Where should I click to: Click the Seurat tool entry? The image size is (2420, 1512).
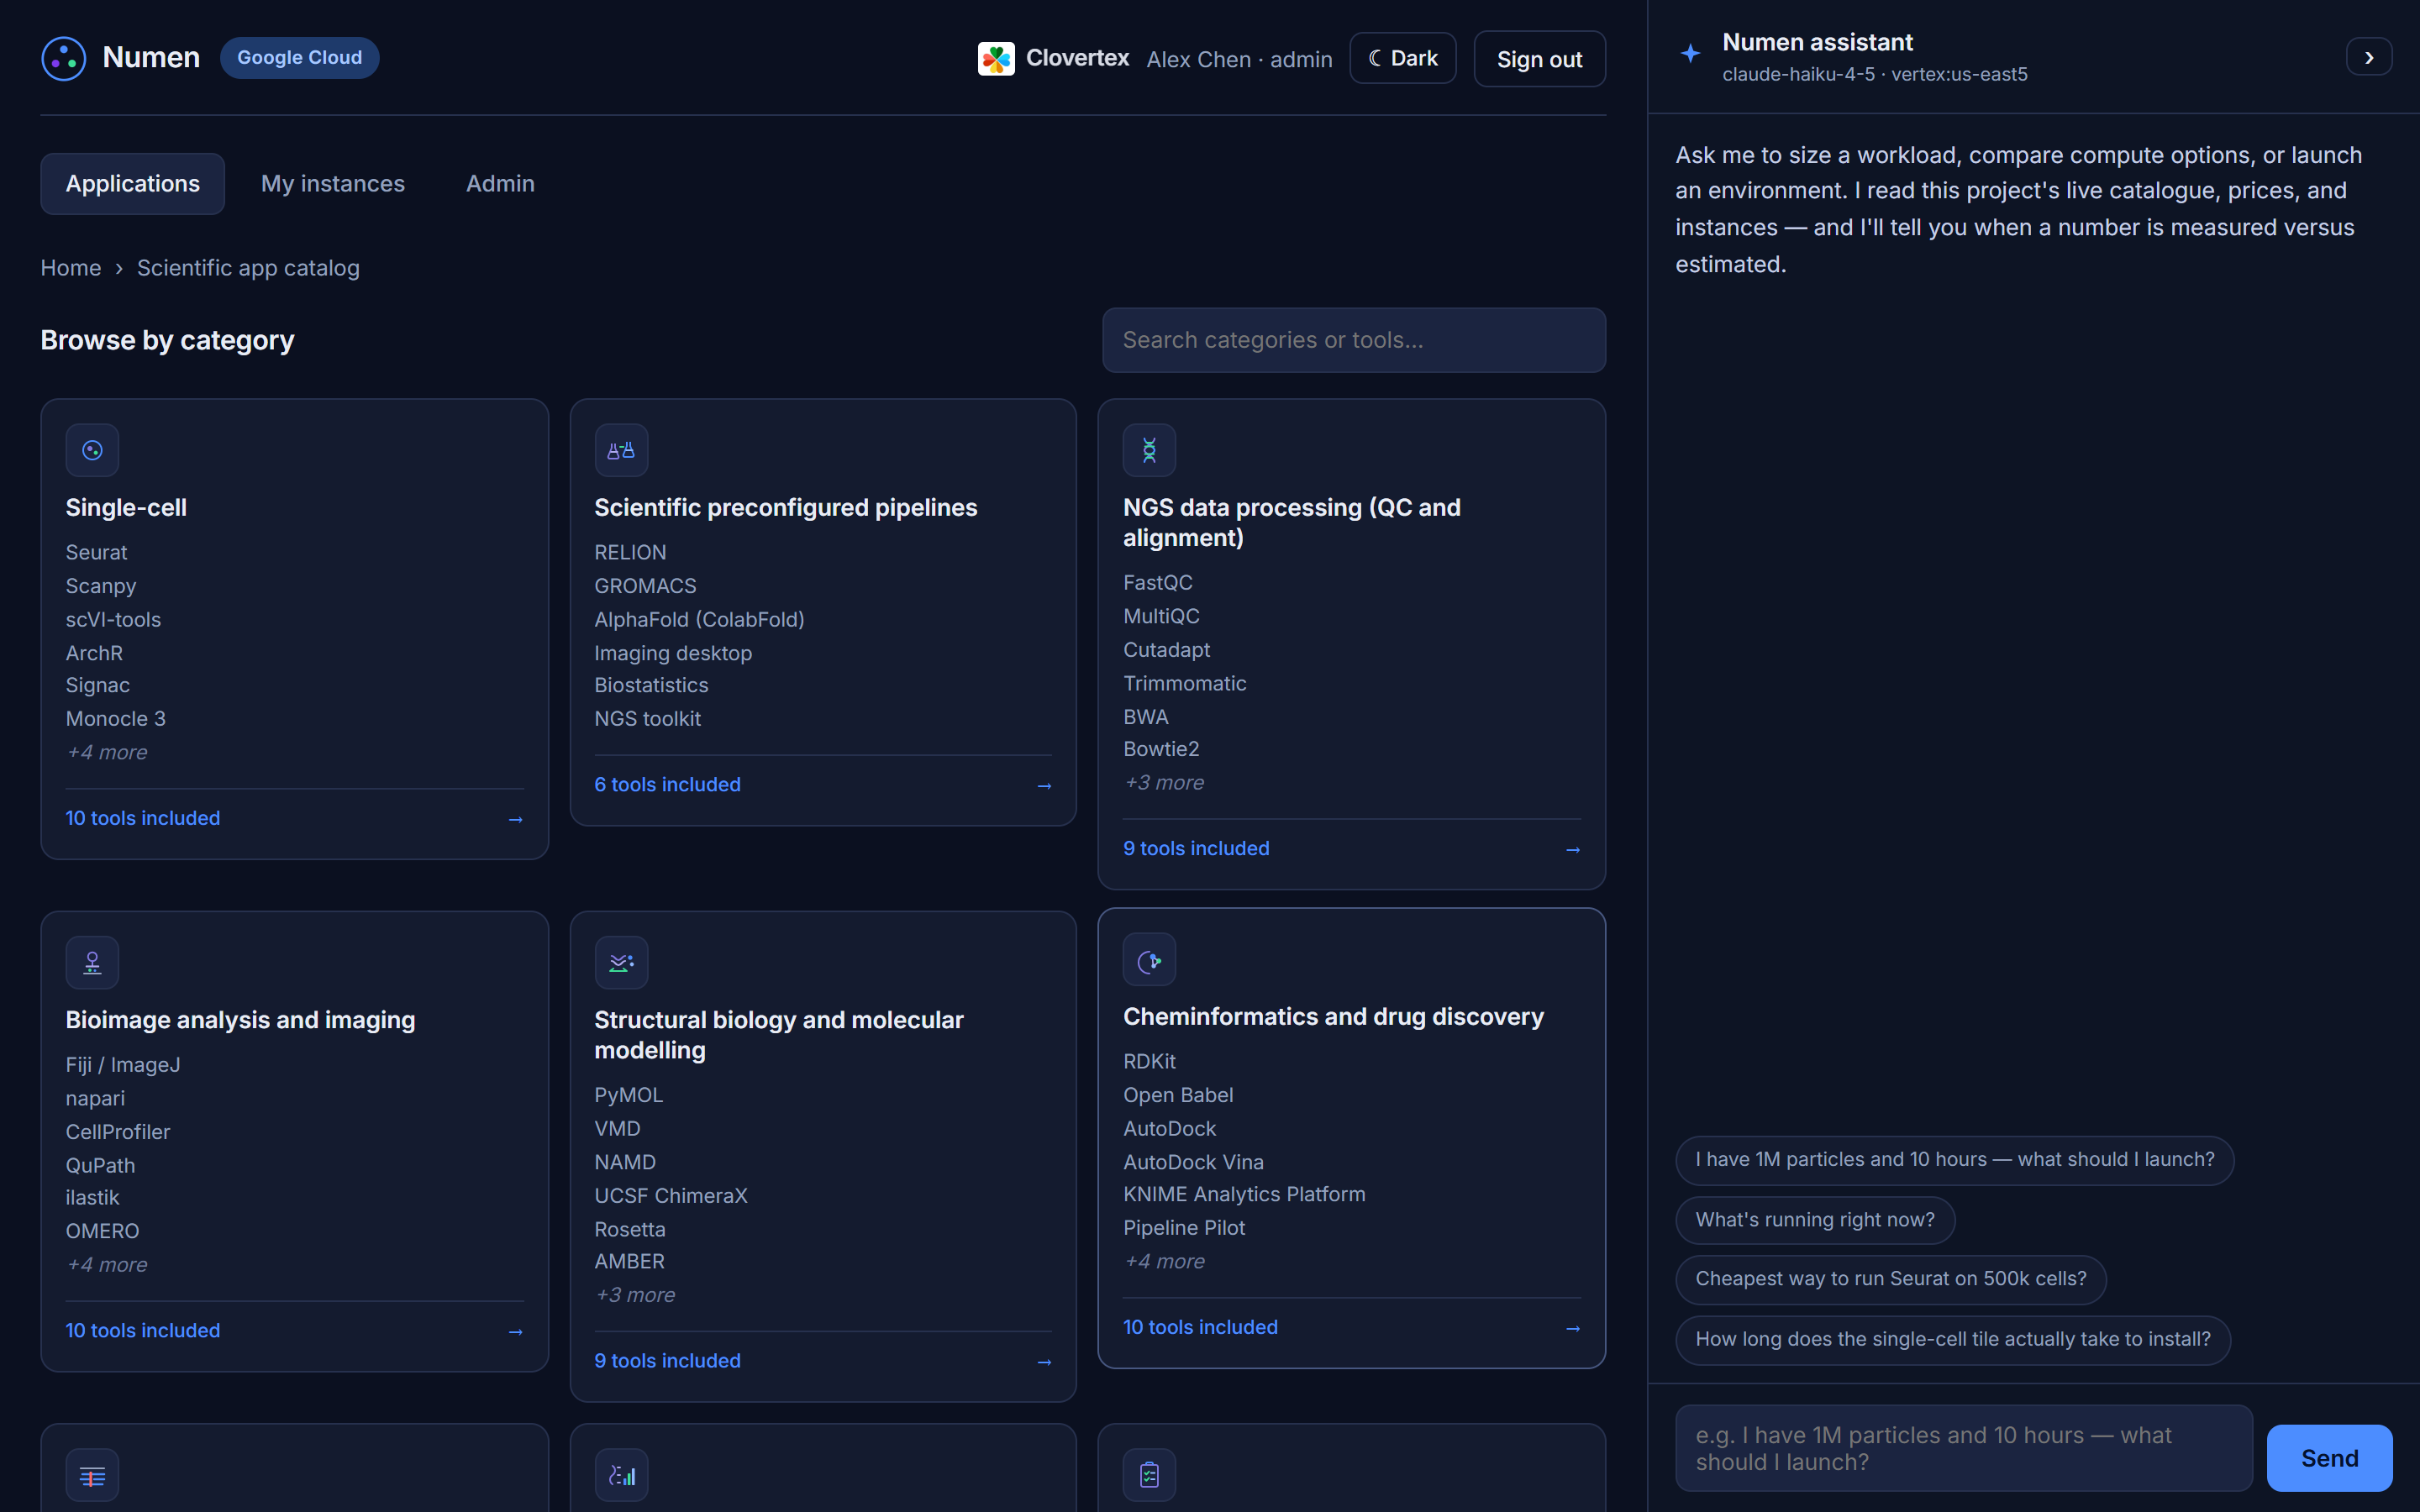pos(96,553)
